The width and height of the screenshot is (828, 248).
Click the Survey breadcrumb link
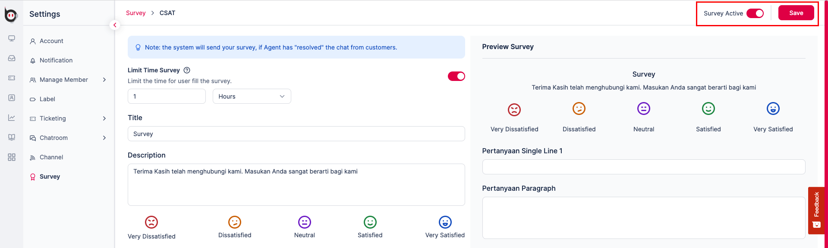coord(135,13)
